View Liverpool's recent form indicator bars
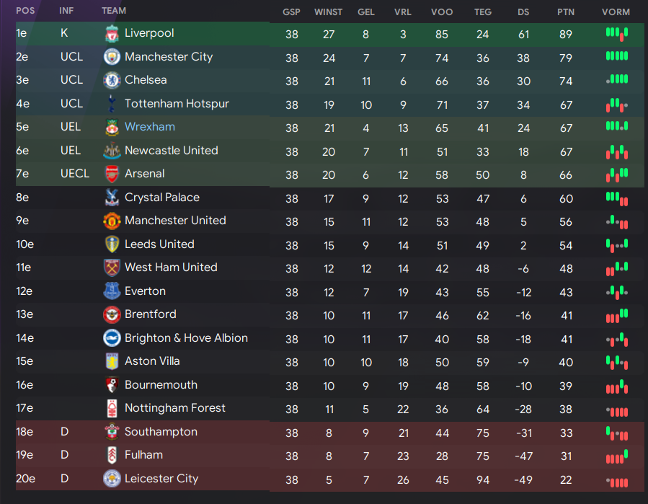 point(616,34)
